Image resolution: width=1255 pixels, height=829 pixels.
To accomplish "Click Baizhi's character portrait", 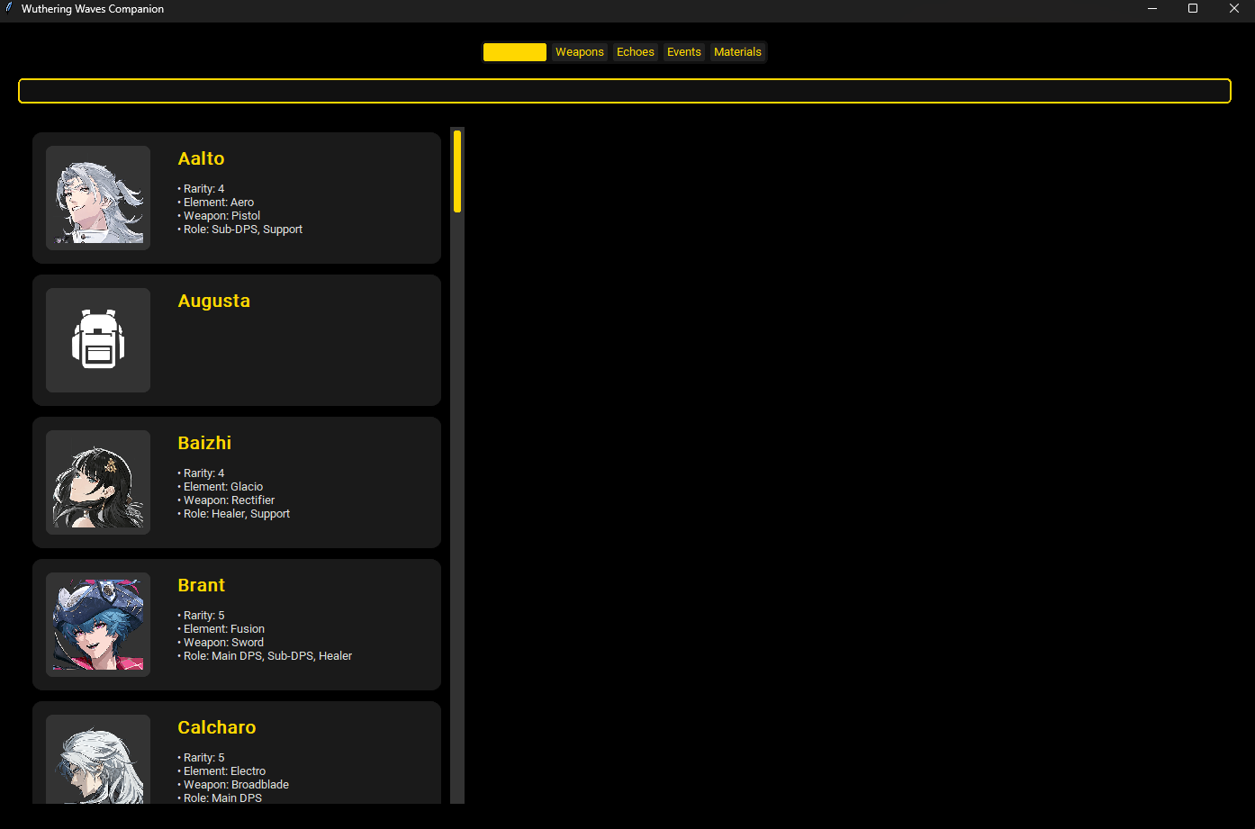I will click(98, 482).
